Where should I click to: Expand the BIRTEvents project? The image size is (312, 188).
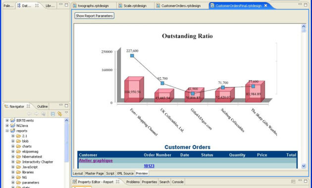pos(7,120)
